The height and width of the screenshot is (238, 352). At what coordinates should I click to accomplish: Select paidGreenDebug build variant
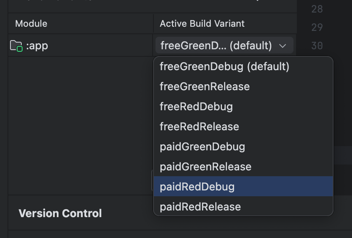(202, 147)
